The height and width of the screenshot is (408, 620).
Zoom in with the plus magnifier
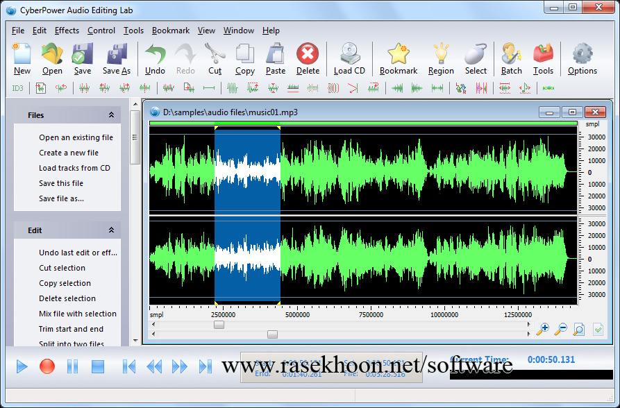[x=542, y=329]
